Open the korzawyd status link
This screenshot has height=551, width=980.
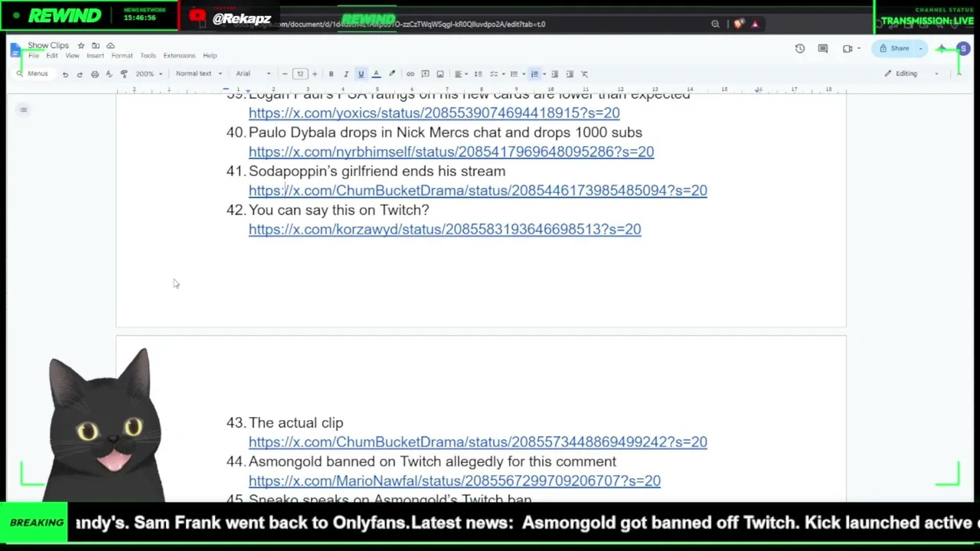coord(445,230)
